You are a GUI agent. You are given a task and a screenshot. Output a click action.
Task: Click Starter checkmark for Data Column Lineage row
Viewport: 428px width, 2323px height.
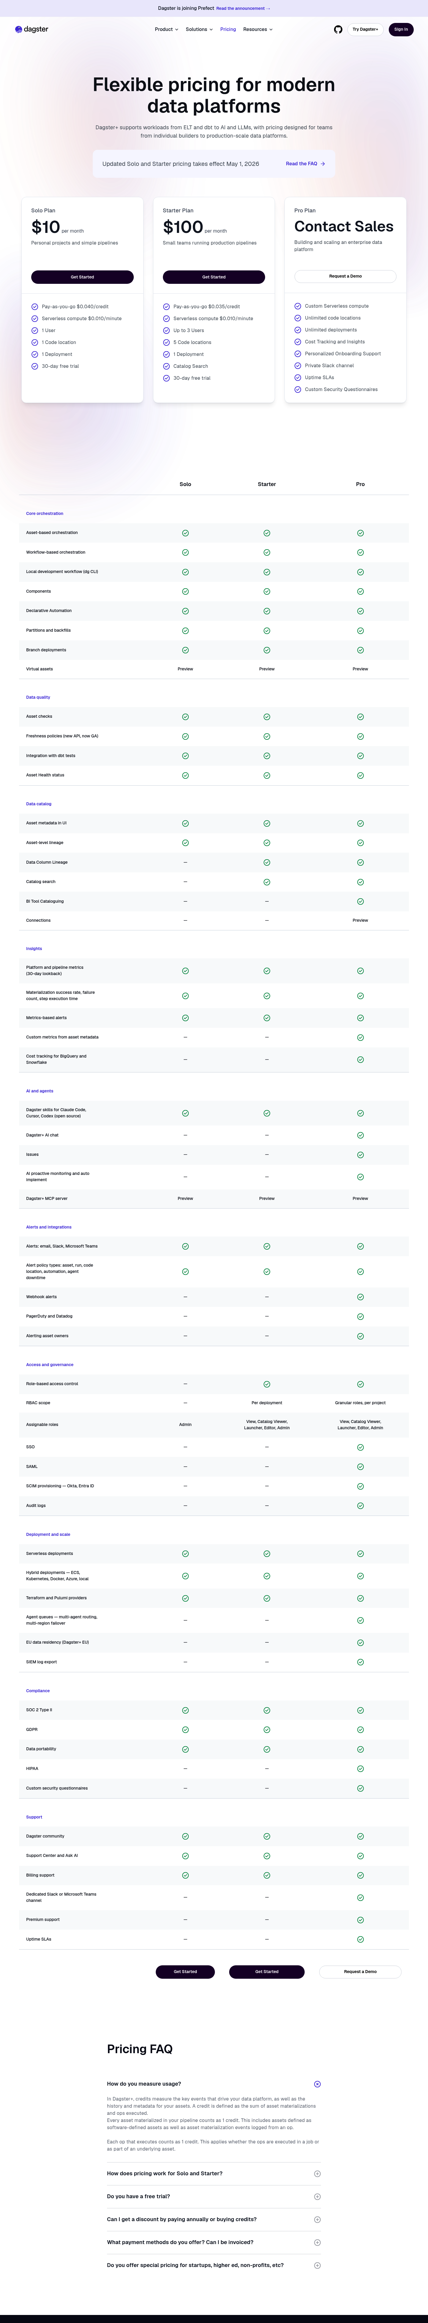(x=267, y=862)
